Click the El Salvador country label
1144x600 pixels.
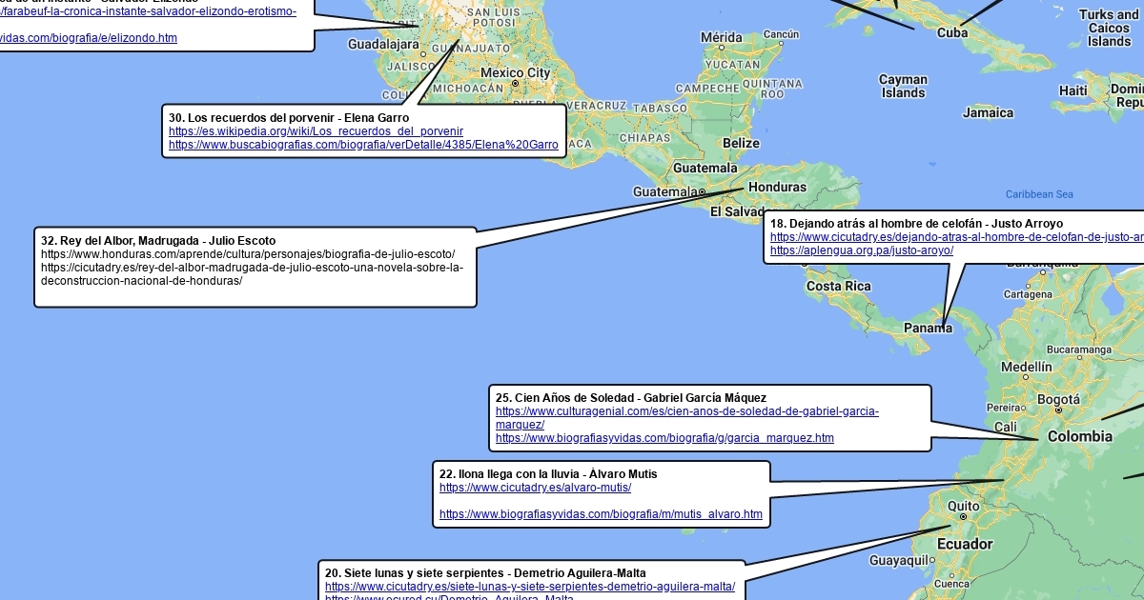(x=739, y=211)
